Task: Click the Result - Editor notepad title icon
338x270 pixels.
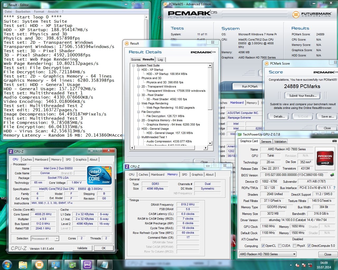Action: point(4,5)
